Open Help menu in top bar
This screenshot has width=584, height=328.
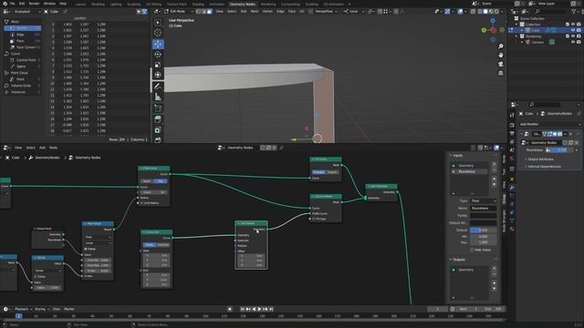click(x=63, y=4)
